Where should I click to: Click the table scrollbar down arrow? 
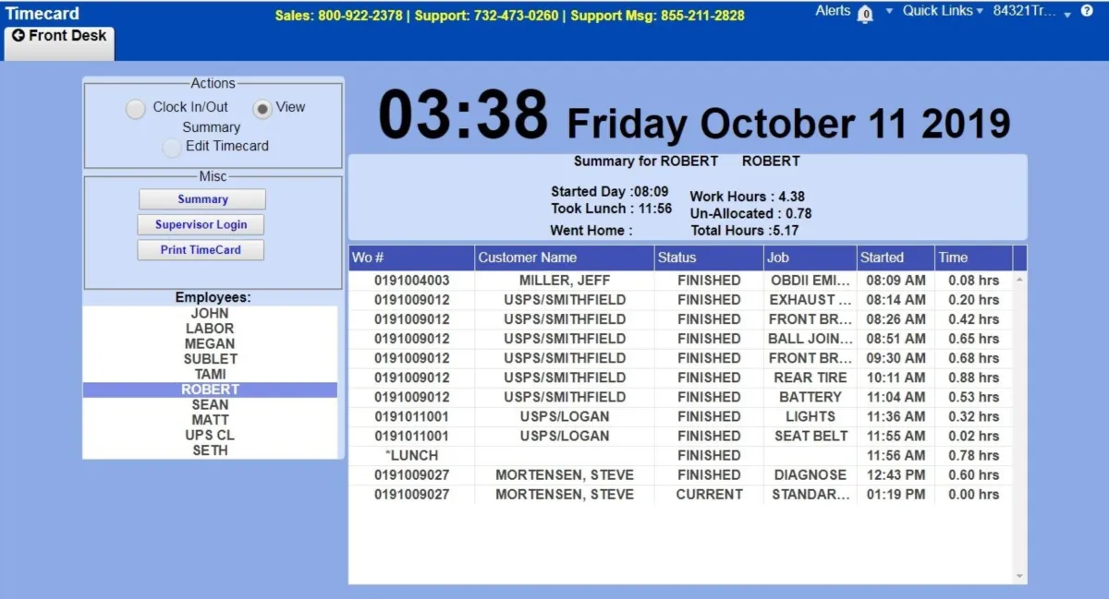pyautogui.click(x=1020, y=577)
